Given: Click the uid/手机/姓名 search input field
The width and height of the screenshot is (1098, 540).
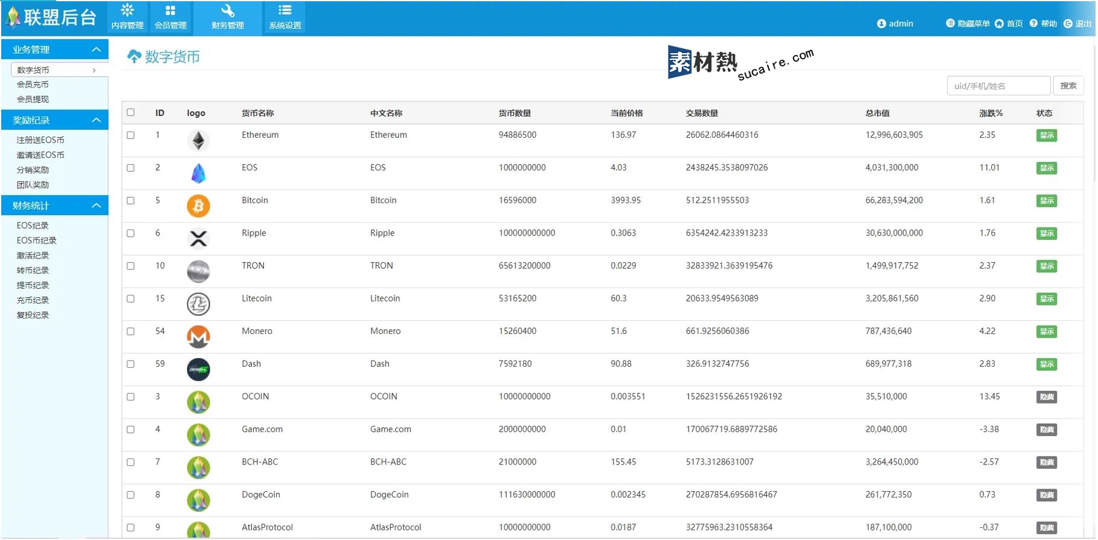Looking at the screenshot, I should click(x=998, y=86).
